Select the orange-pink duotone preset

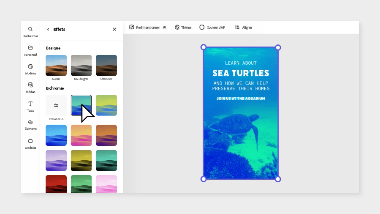[x=81, y=135]
